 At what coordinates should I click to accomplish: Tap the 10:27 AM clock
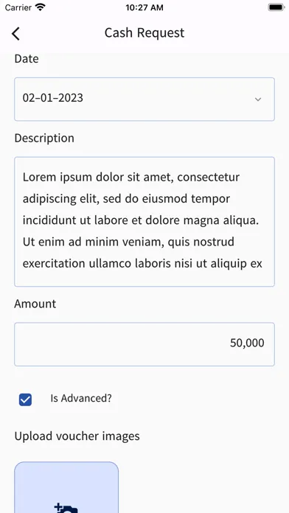pos(144,7)
